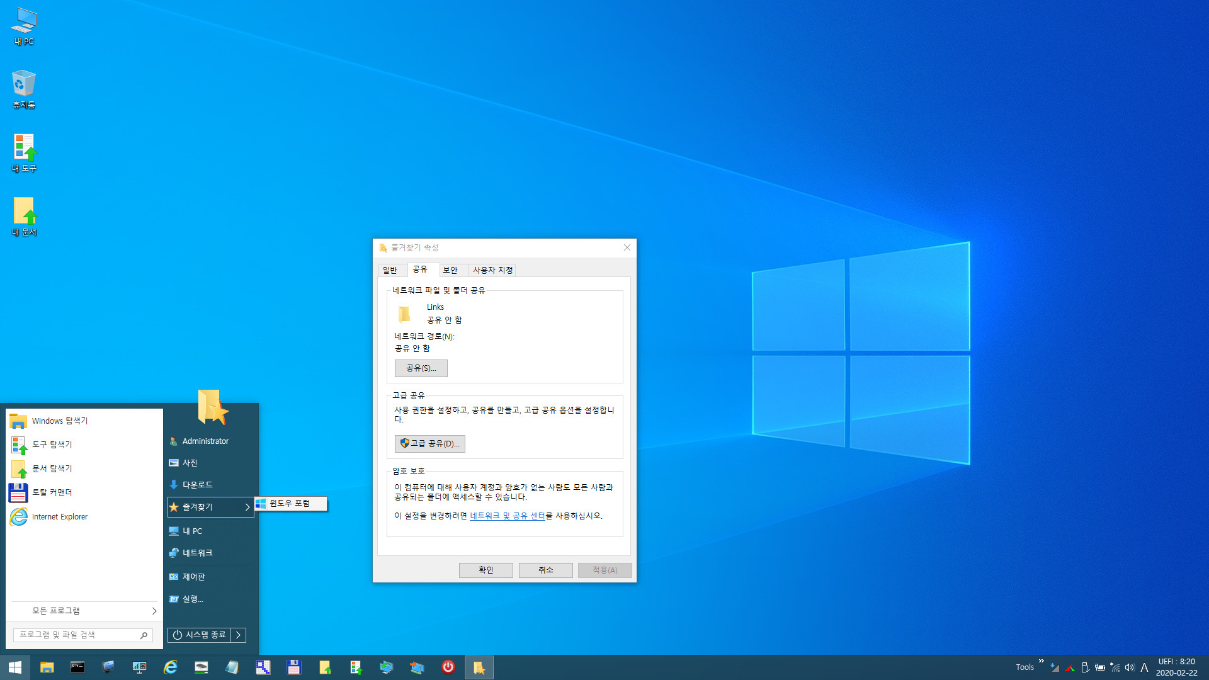
Task: Confirm with the 확인 button
Action: pyautogui.click(x=486, y=570)
